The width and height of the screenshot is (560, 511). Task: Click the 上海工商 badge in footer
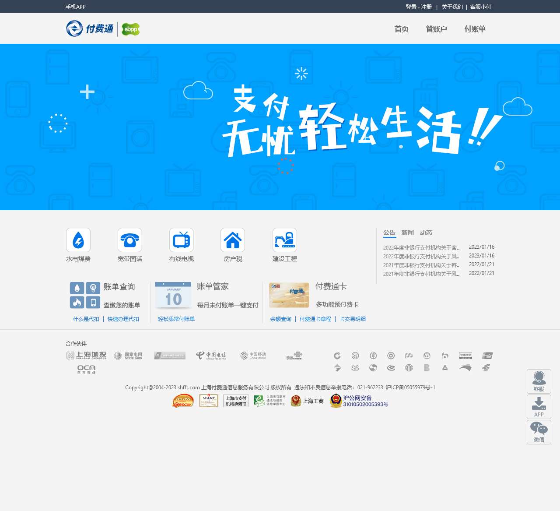coord(307,401)
